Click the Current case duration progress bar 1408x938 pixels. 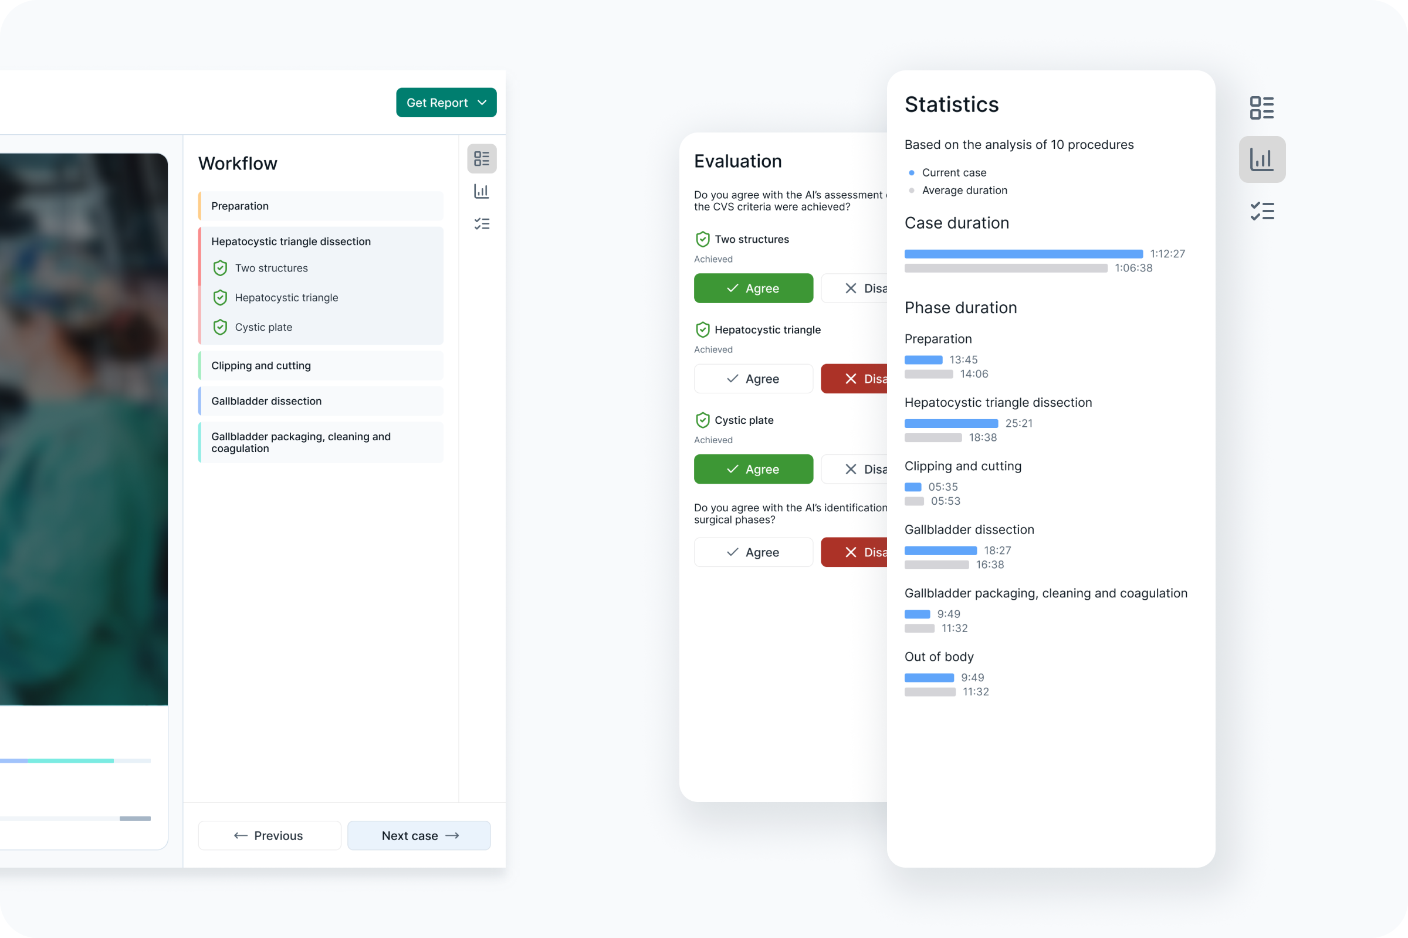(1024, 253)
